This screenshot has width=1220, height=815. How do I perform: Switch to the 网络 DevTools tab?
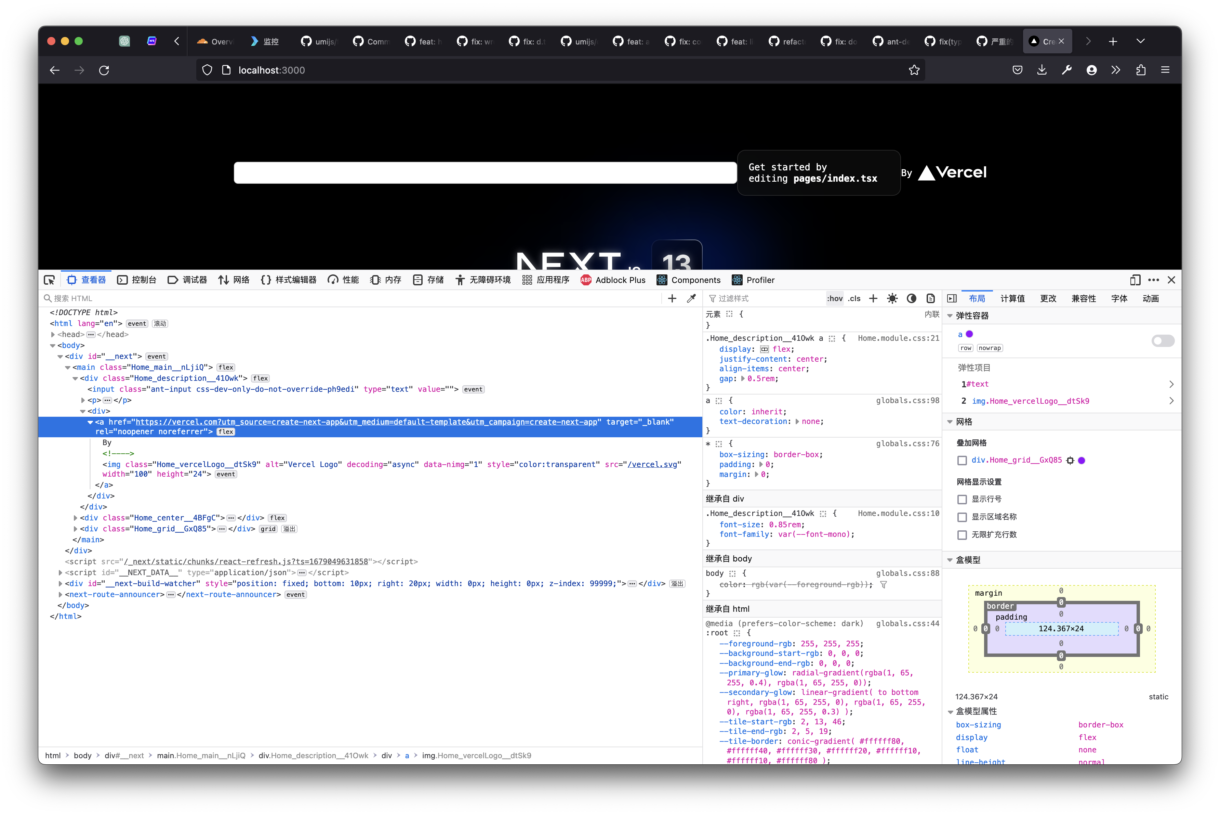pos(233,280)
